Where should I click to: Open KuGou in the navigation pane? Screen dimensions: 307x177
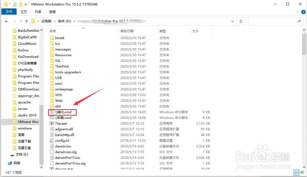(23, 50)
